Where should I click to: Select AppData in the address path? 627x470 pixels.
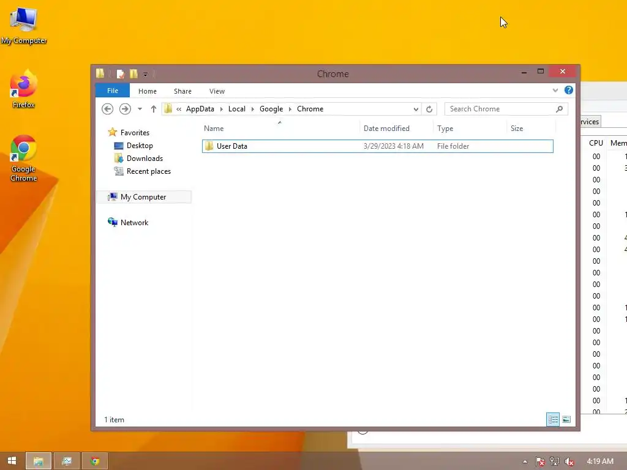[x=200, y=109]
